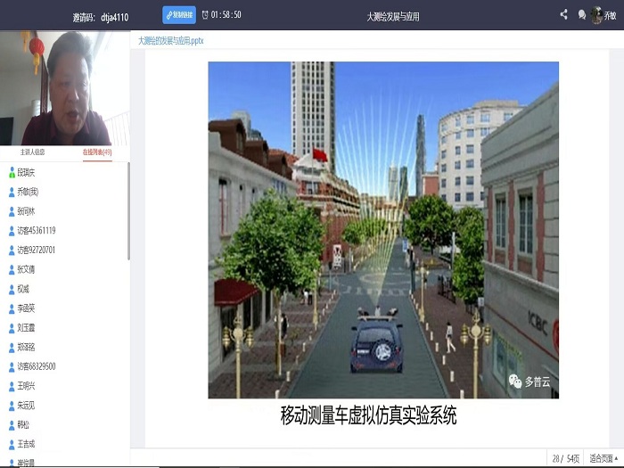Click the green host icon beside 段琪庆
624x468 pixels.
pyautogui.click(x=12, y=172)
